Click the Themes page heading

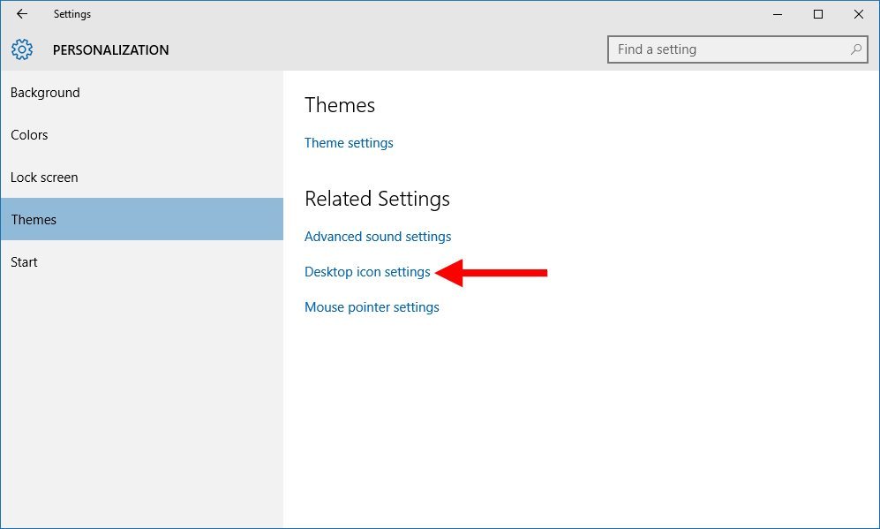click(340, 104)
